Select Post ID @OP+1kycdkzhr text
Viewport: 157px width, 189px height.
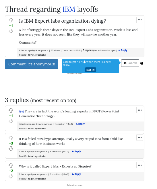click(x=37, y=55)
